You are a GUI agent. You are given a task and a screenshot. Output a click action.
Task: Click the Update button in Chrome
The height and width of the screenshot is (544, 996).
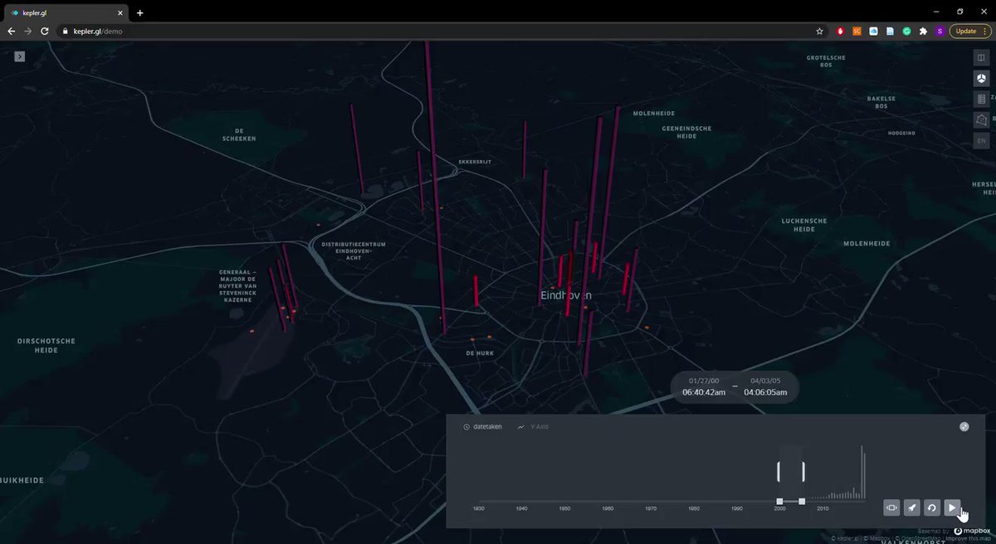click(969, 31)
